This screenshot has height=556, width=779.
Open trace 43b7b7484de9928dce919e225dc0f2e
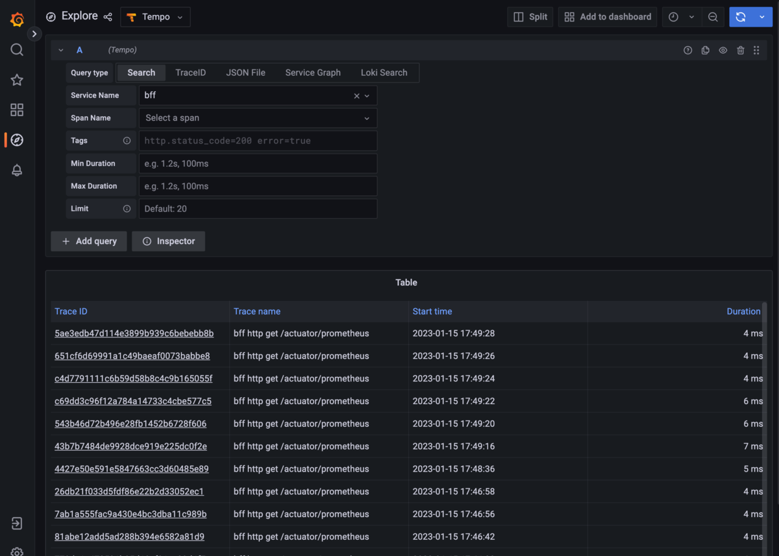click(x=131, y=446)
